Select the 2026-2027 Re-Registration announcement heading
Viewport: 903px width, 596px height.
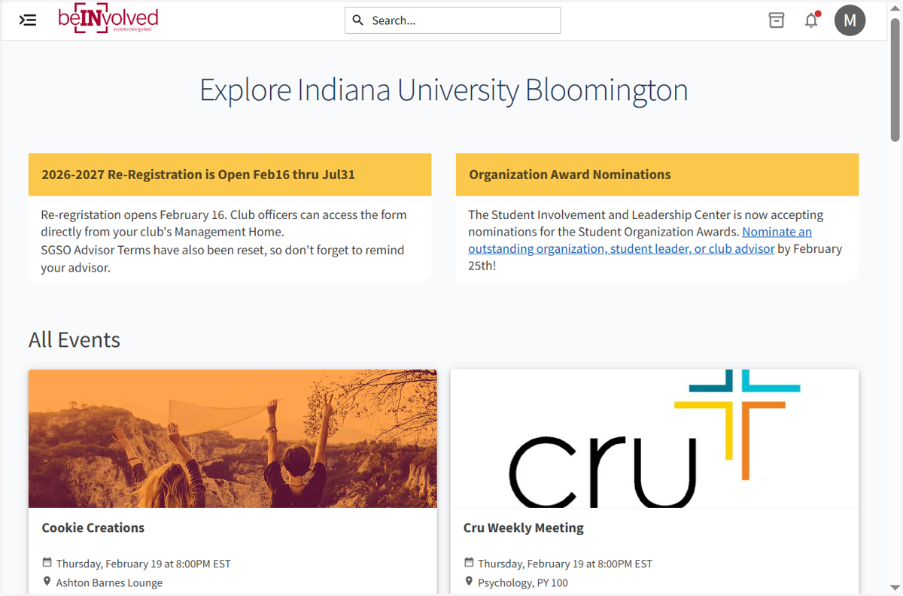(x=198, y=175)
